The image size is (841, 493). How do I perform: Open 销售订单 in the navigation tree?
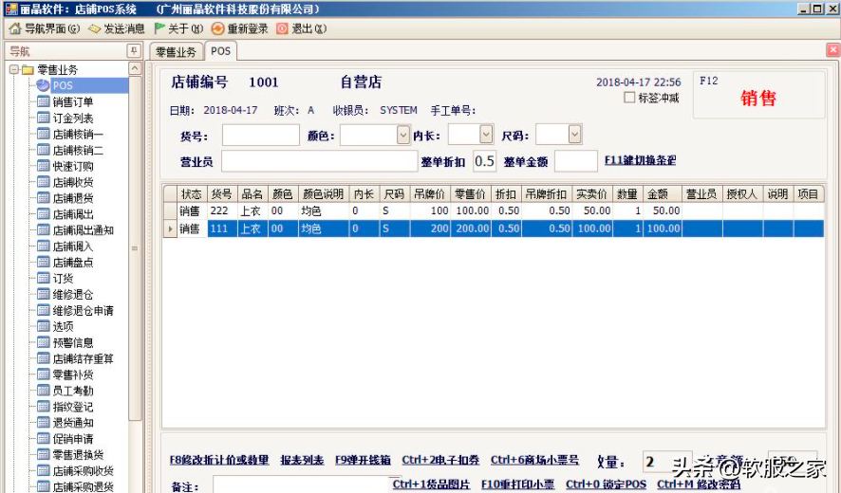coord(72,102)
